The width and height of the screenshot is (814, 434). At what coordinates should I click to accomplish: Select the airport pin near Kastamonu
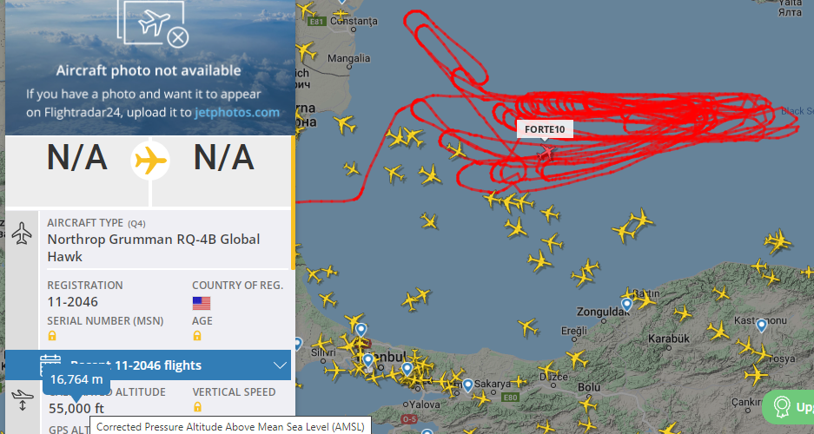[761, 325]
